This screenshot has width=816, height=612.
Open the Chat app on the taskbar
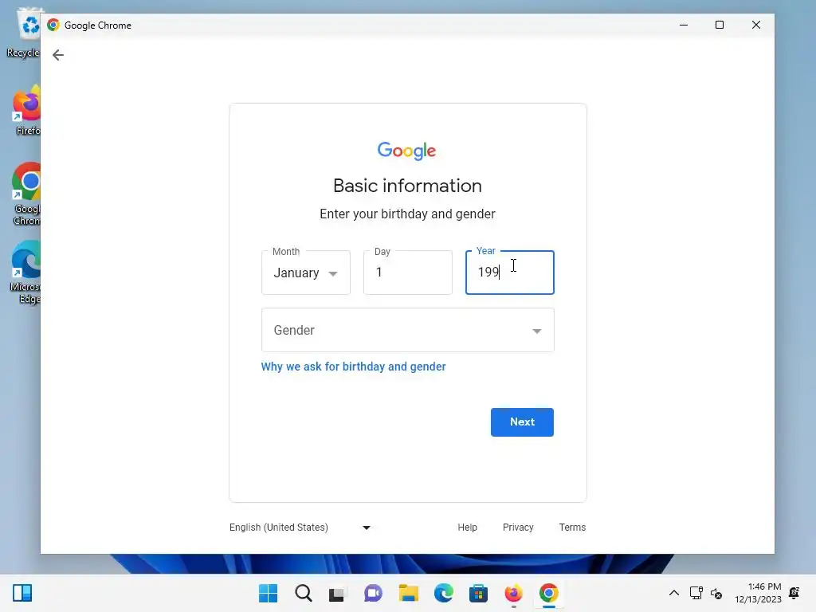(x=373, y=593)
